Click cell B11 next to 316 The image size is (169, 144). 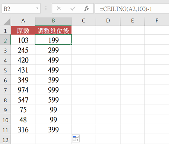pos(53,129)
